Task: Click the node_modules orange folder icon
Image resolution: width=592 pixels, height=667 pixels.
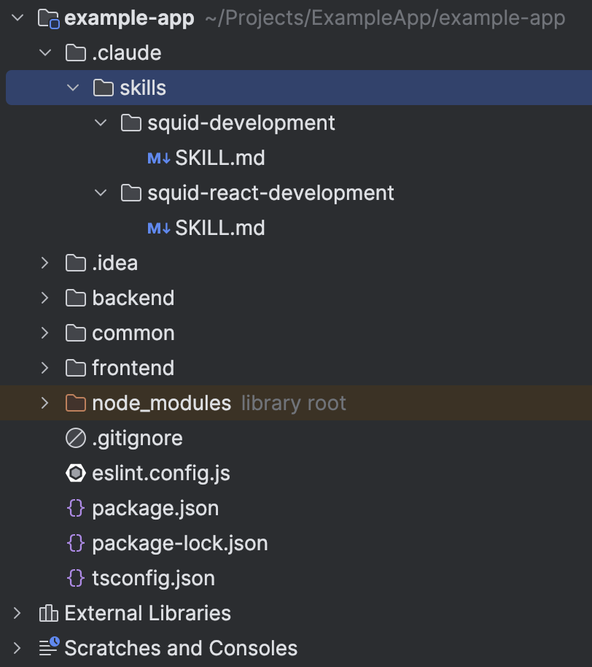Action: click(76, 404)
